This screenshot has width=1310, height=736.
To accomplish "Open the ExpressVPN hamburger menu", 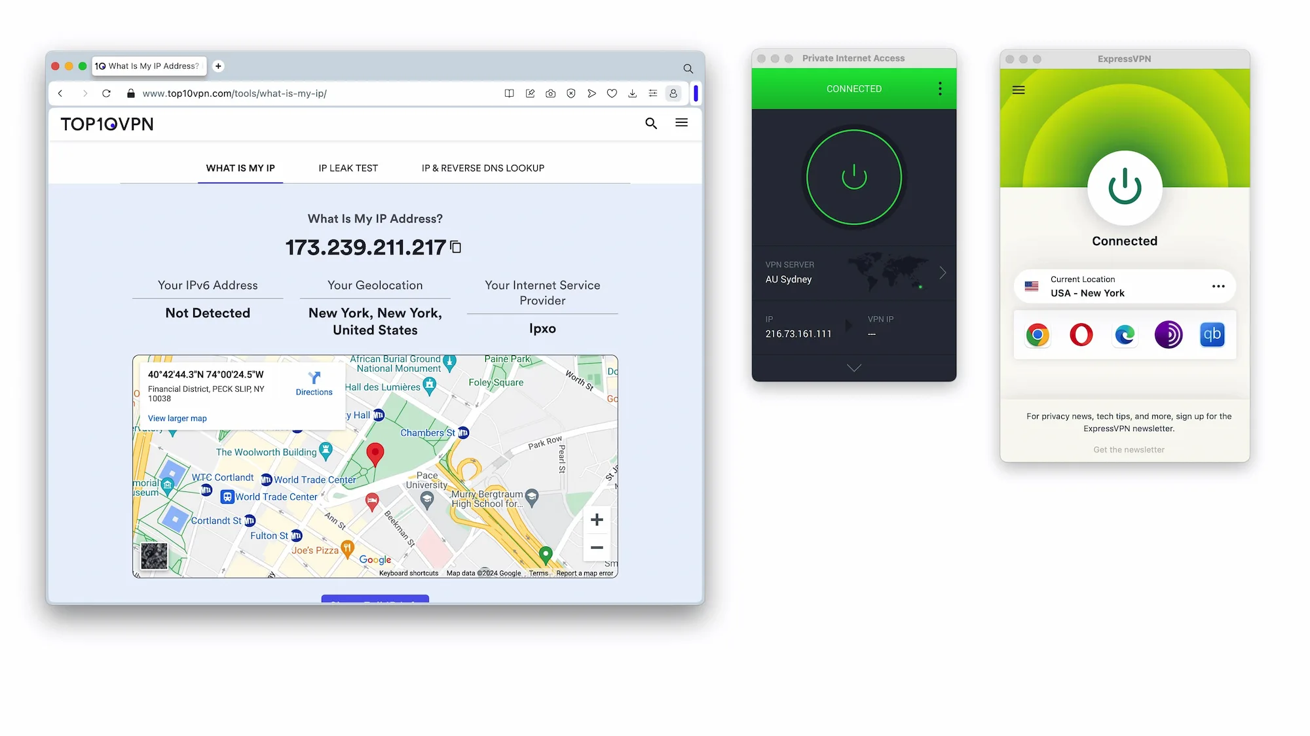I will tap(1018, 90).
